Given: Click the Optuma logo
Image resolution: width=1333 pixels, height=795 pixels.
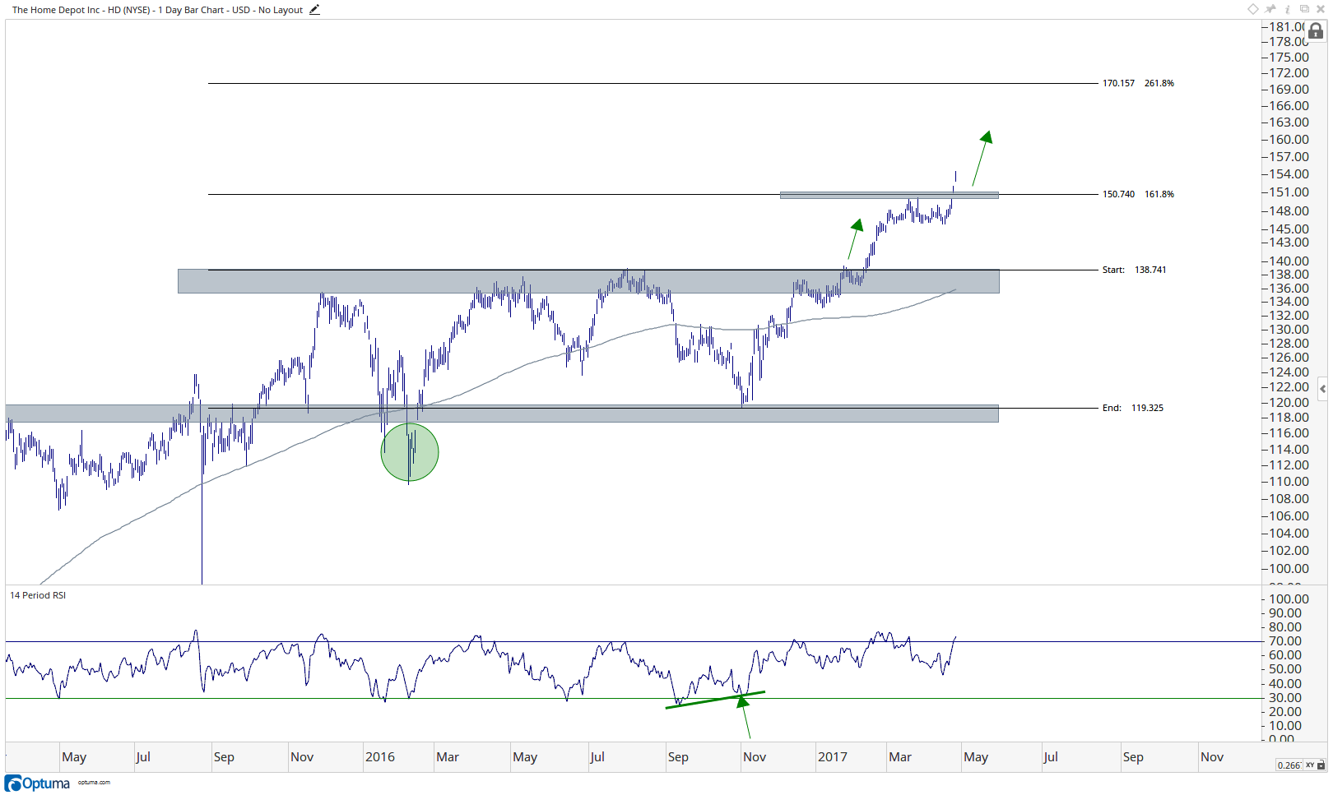Looking at the screenshot, I should pos(38,783).
